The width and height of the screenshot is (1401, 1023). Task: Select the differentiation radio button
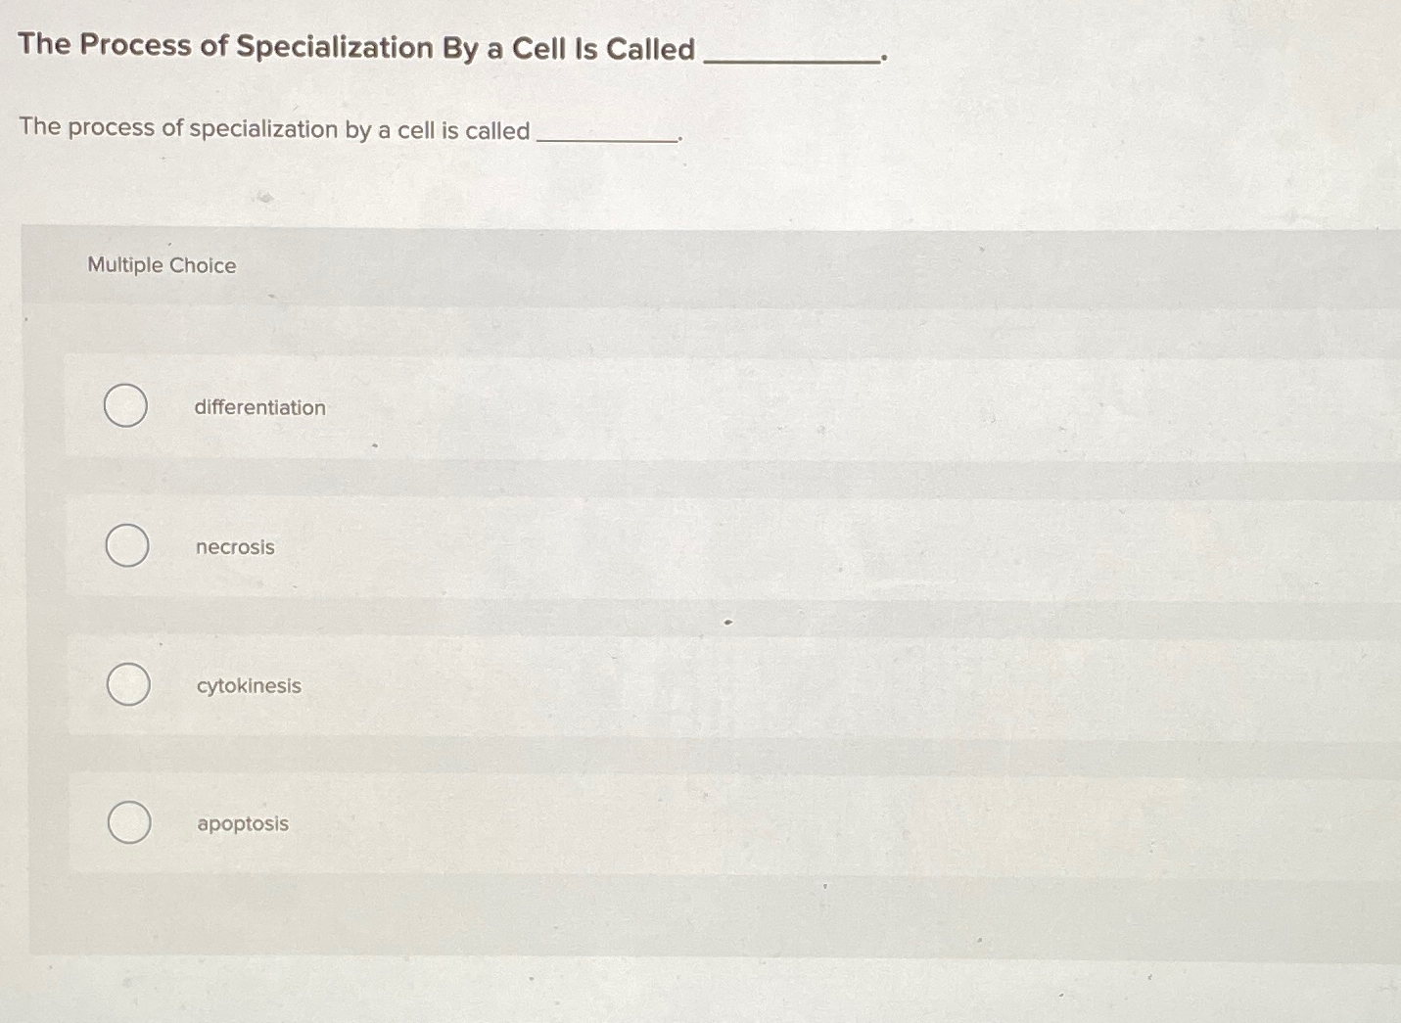pyautogui.click(x=126, y=405)
